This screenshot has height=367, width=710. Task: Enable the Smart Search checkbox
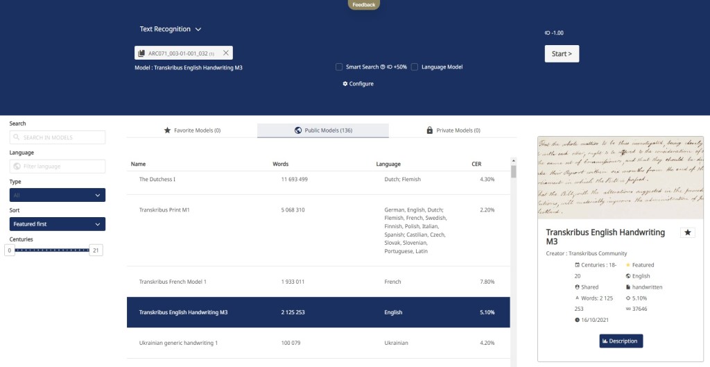pos(339,67)
